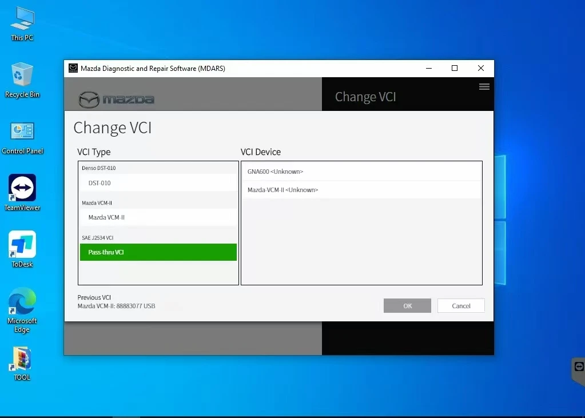
Task: Select Pass-thru VCI type
Action: [x=158, y=252]
